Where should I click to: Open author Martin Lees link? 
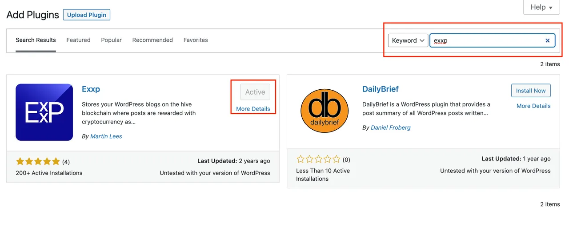106,136
